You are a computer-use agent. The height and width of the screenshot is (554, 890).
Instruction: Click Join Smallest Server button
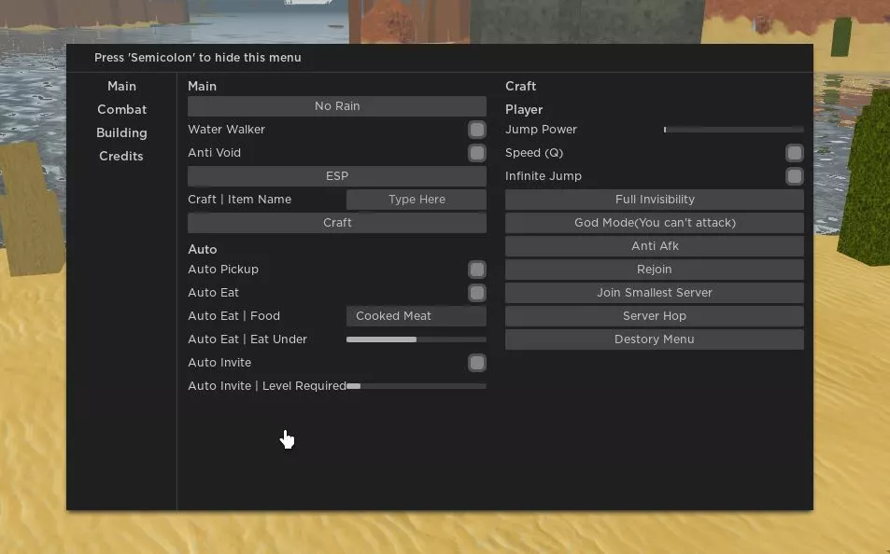tap(655, 293)
